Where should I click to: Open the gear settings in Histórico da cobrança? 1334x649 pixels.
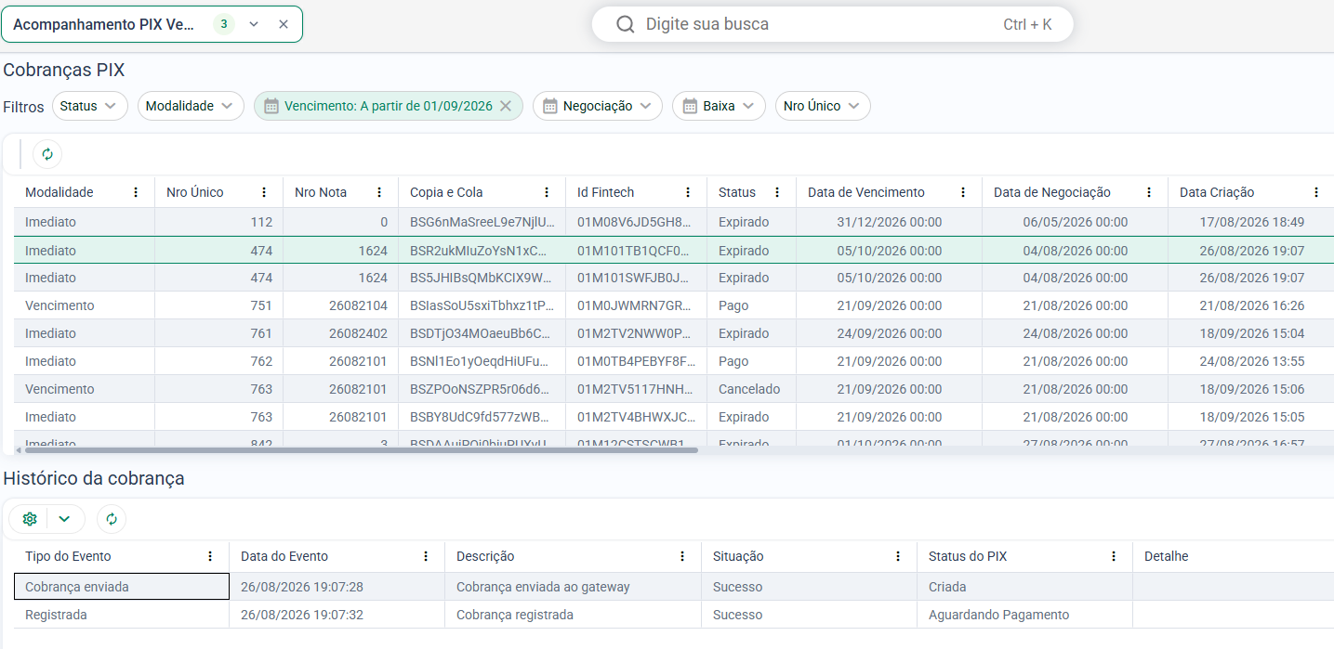30,519
